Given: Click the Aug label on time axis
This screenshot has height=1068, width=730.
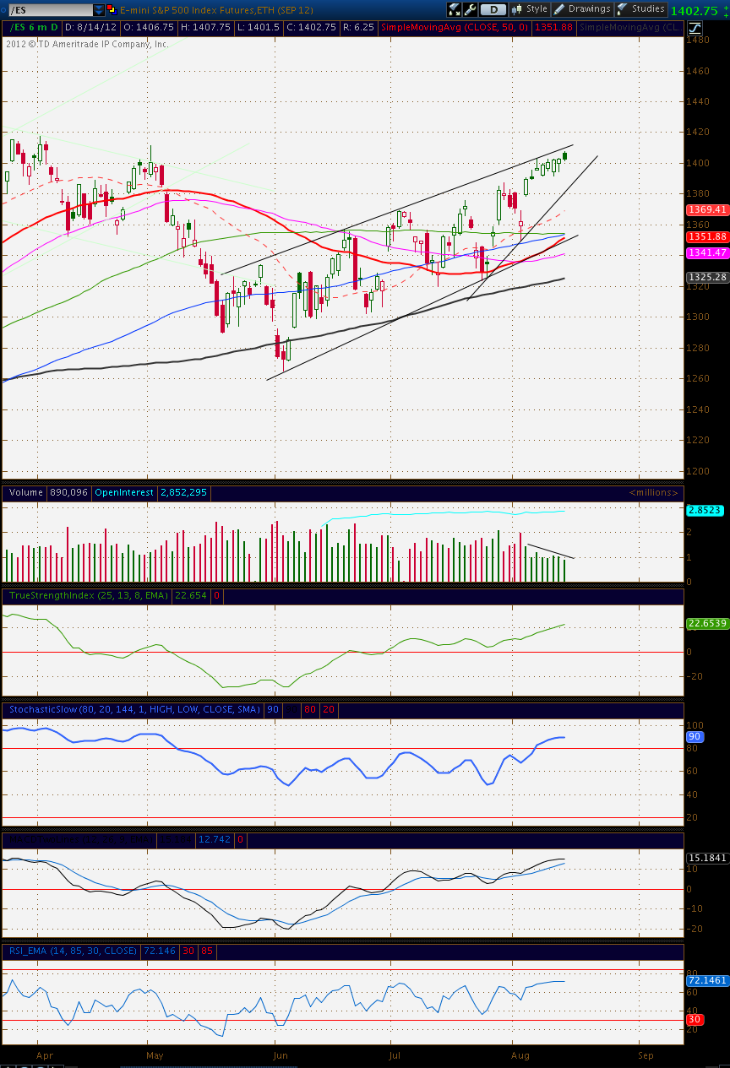Looking at the screenshot, I should pos(521,1055).
